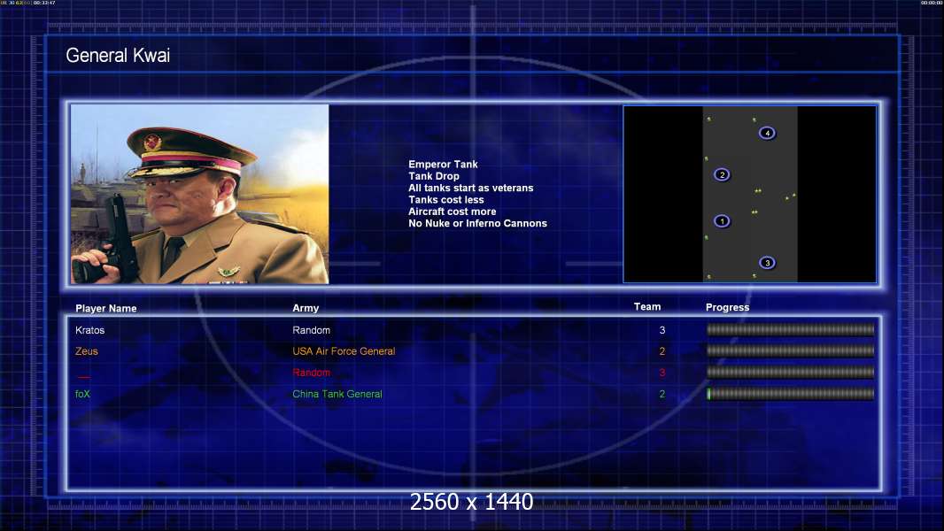This screenshot has width=944, height=531.
Task: Click start position 4 on the minimap
Action: (766, 133)
